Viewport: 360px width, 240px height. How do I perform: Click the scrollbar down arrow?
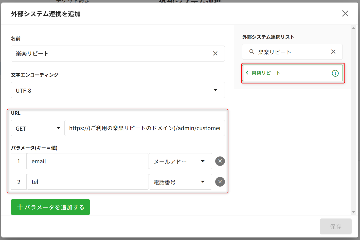[x=353, y=212]
